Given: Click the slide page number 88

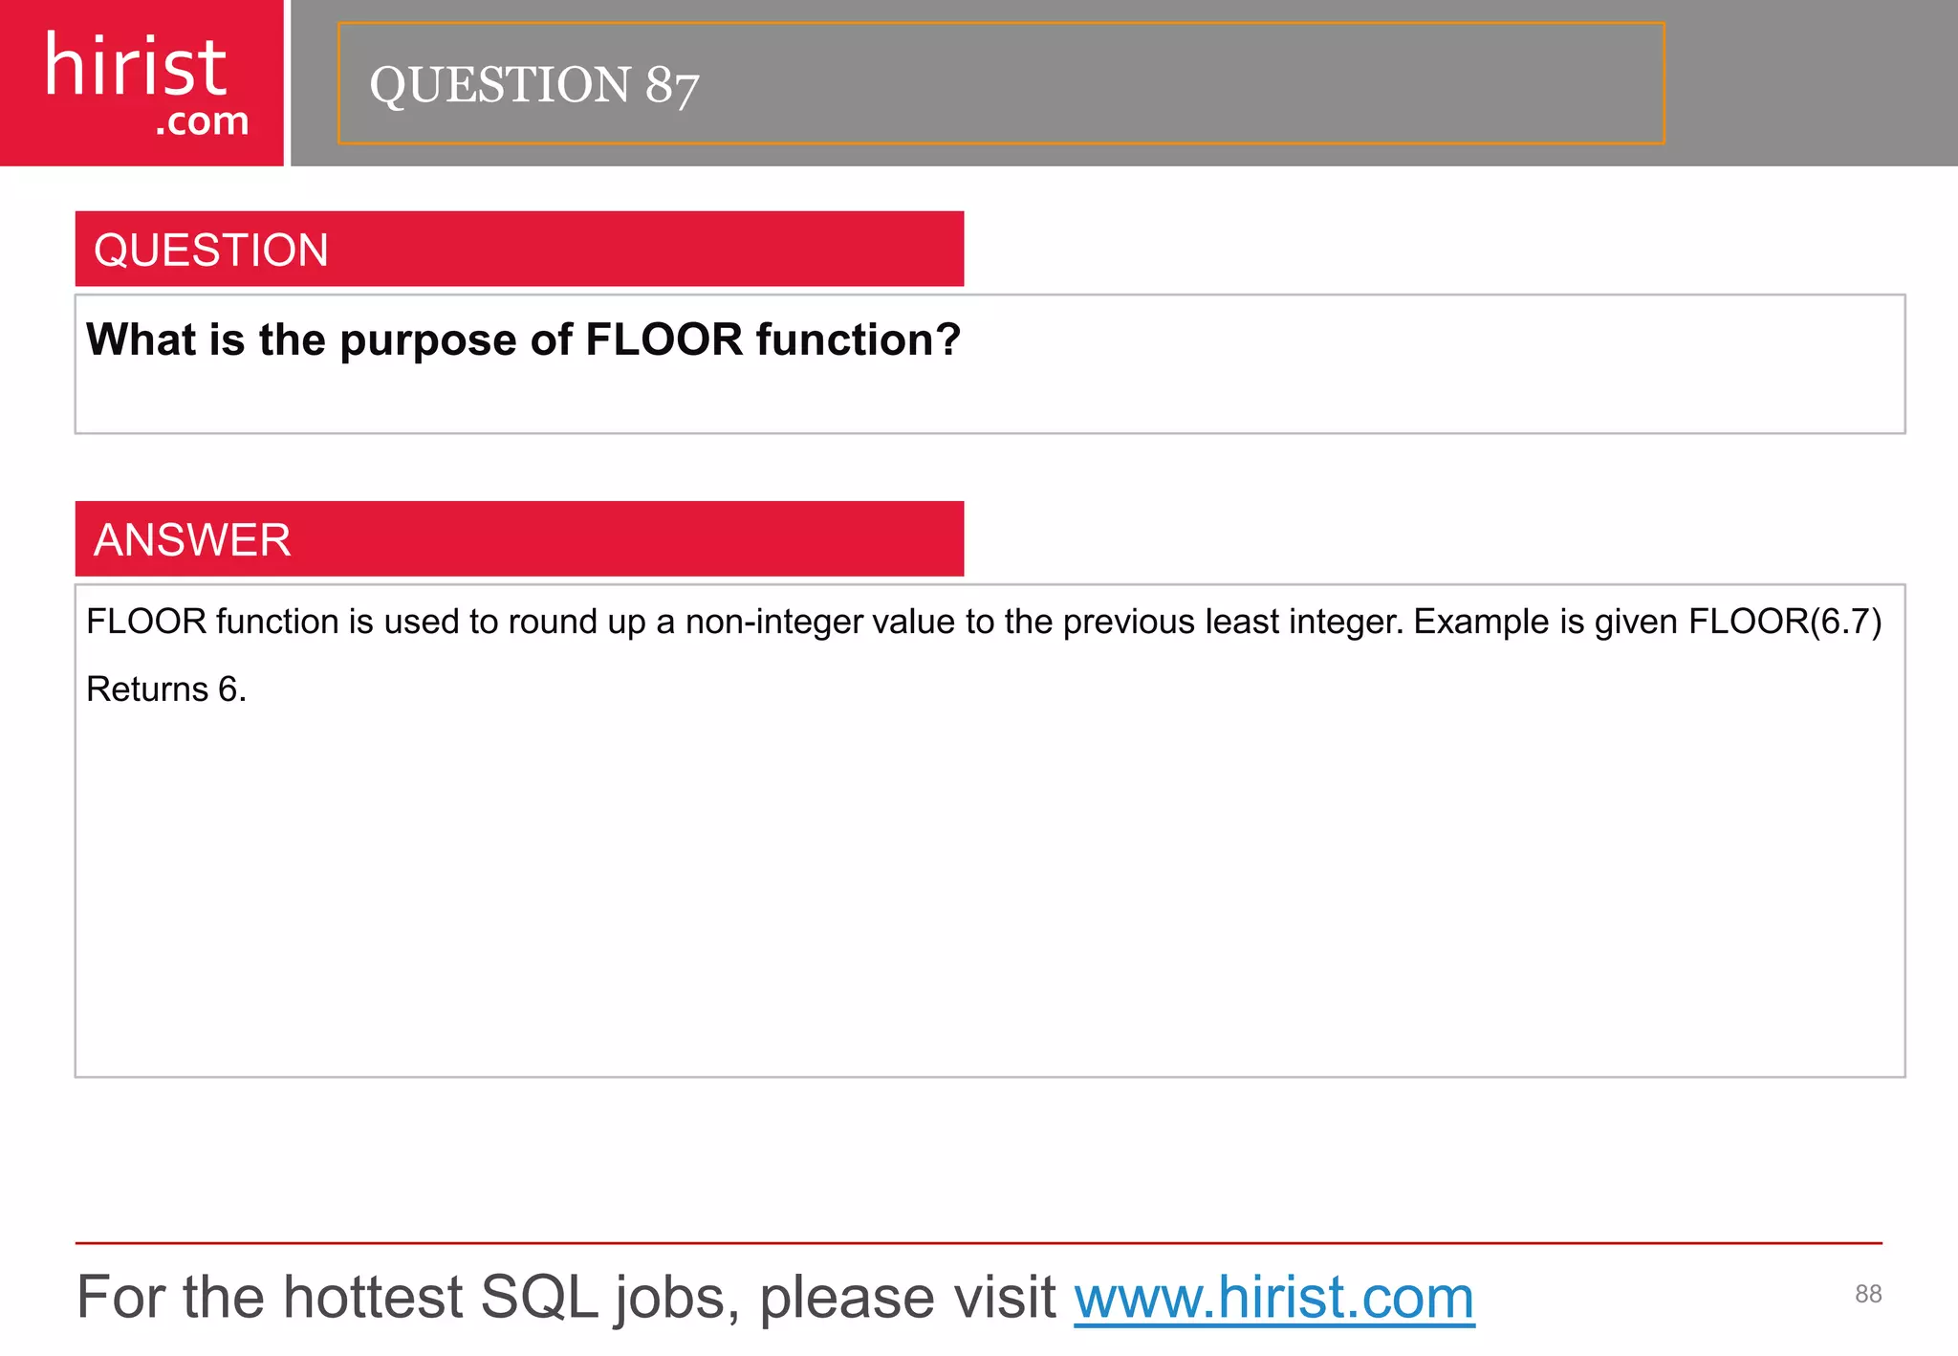Looking at the screenshot, I should pos(1868,1294).
